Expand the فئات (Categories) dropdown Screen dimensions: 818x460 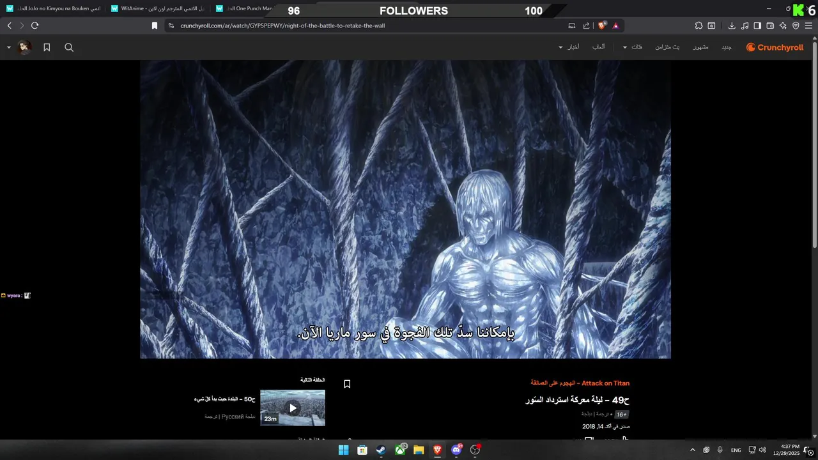633,47
